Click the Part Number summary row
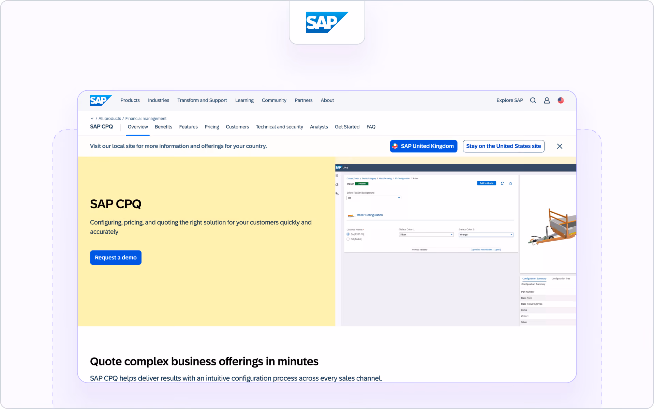This screenshot has width=654, height=409. [x=548, y=292]
